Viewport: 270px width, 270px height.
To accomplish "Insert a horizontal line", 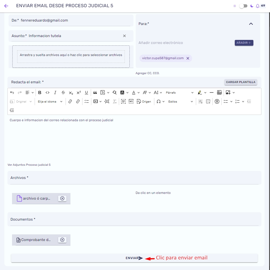I will coord(212,92).
